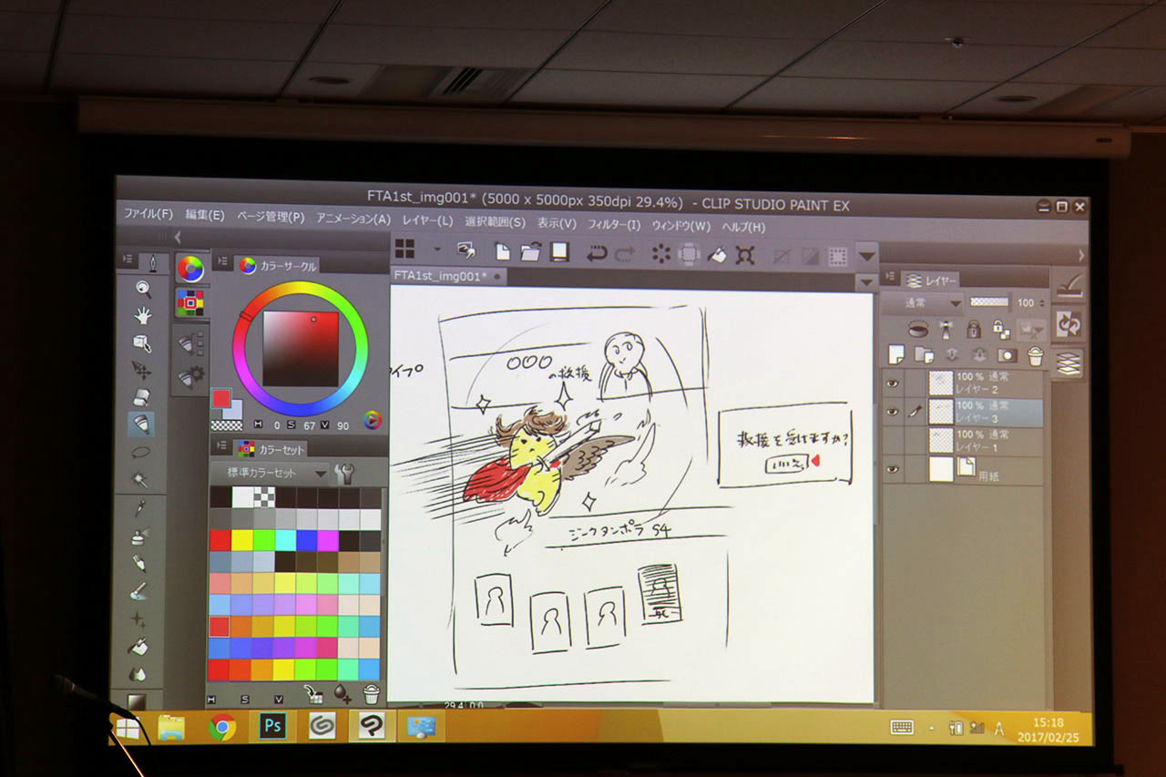Select the Auto select magic wand tool
The width and height of the screenshot is (1166, 777).
140,478
